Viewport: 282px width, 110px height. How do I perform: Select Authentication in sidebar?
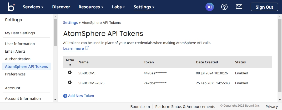coord(18,59)
